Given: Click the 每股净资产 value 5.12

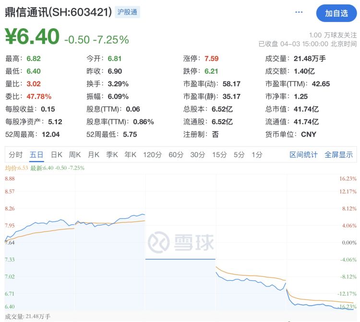Looking at the screenshot, I should (55, 122).
